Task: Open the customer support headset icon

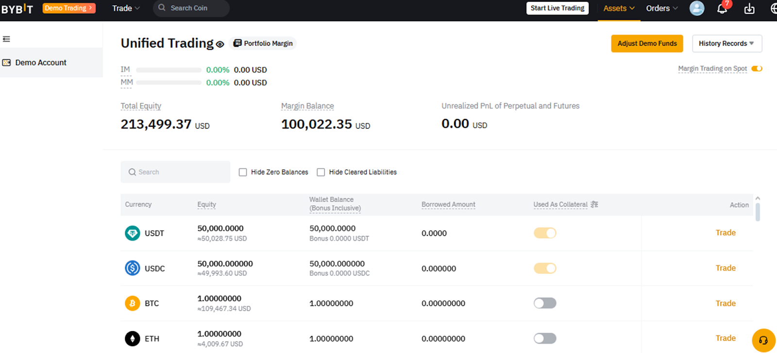Action: click(763, 340)
